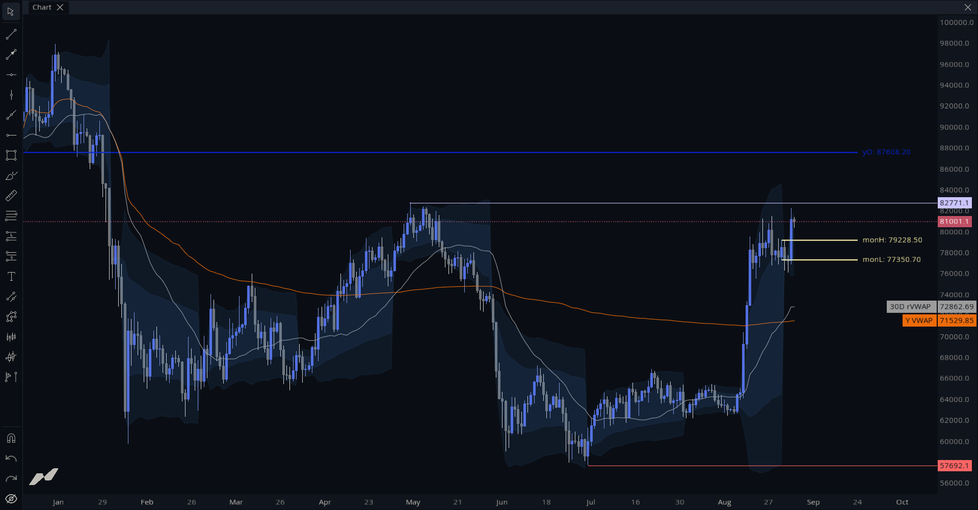978x510 pixels.
Task: Select the text annotation tool
Action: point(11,277)
